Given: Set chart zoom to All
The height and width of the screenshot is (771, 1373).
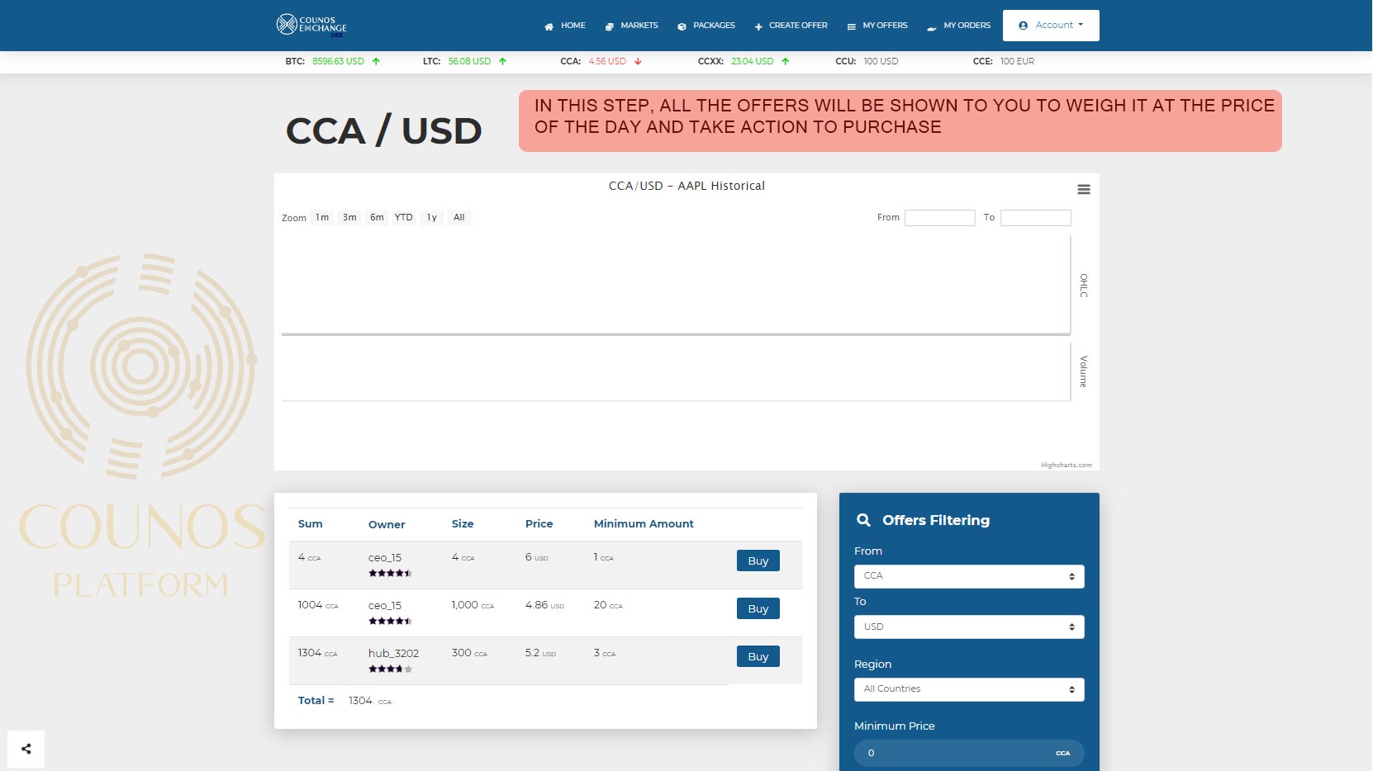Looking at the screenshot, I should coord(459,218).
